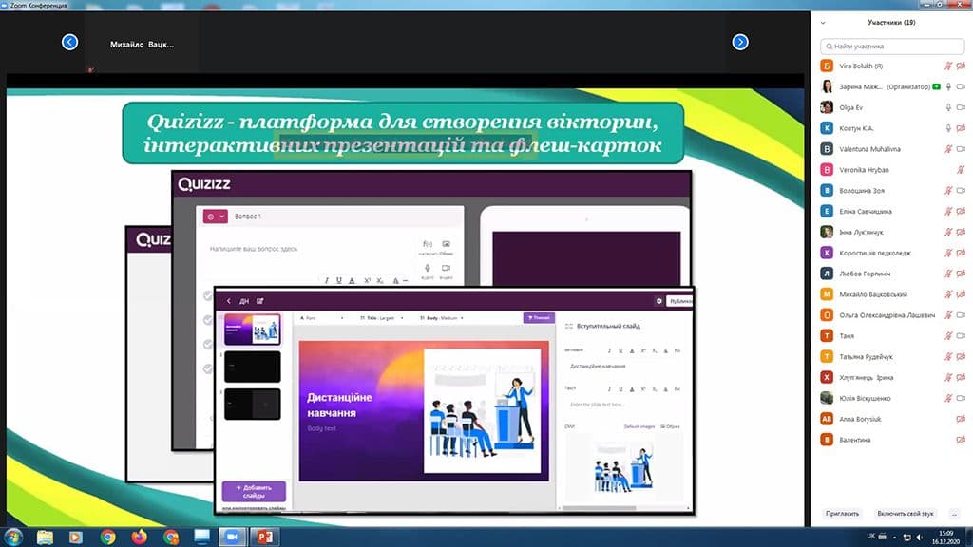This screenshot has width=973, height=547.
Task: Show hidden system tray icons arrow
Action: (x=894, y=538)
